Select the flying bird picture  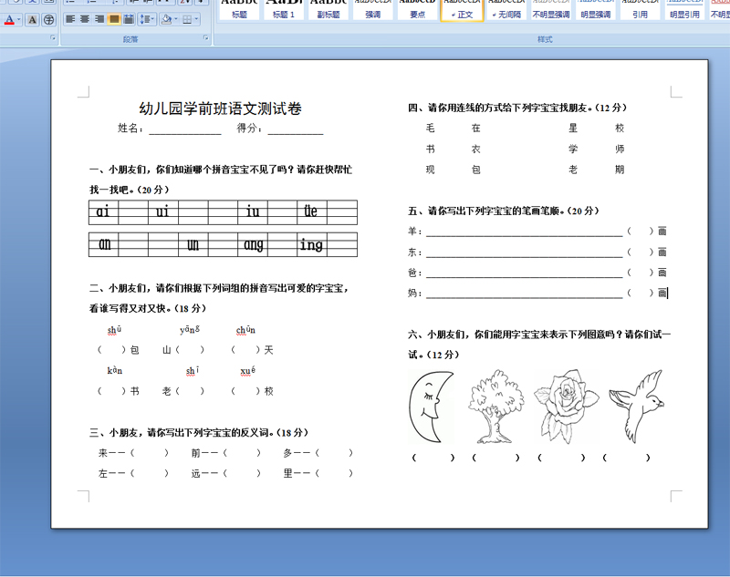[x=636, y=407]
